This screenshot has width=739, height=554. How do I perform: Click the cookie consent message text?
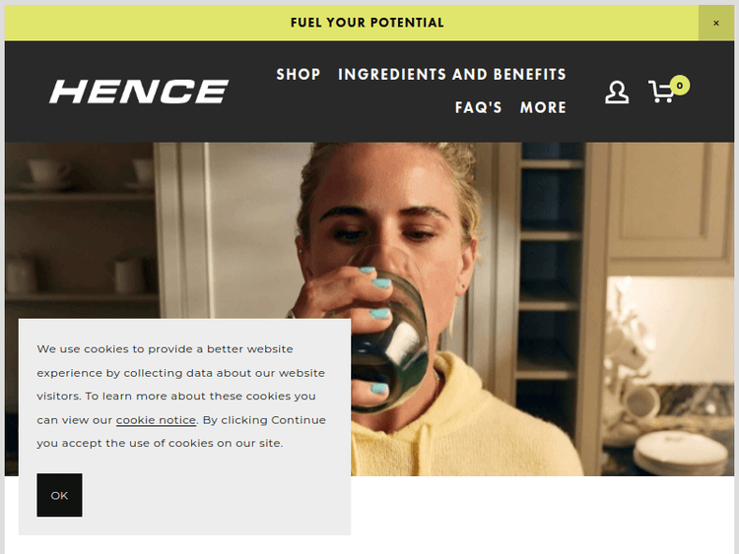click(181, 396)
